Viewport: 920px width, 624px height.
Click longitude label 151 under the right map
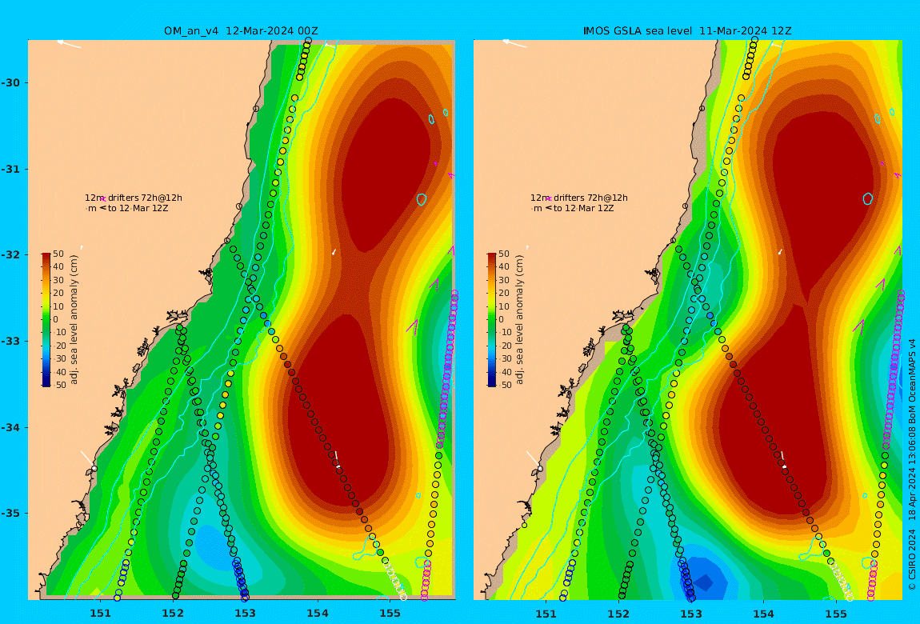click(x=546, y=614)
